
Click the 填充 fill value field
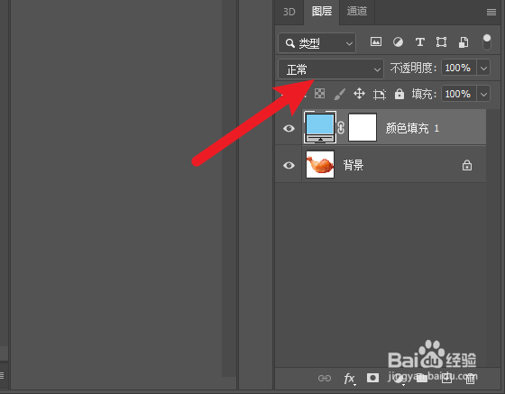click(459, 94)
